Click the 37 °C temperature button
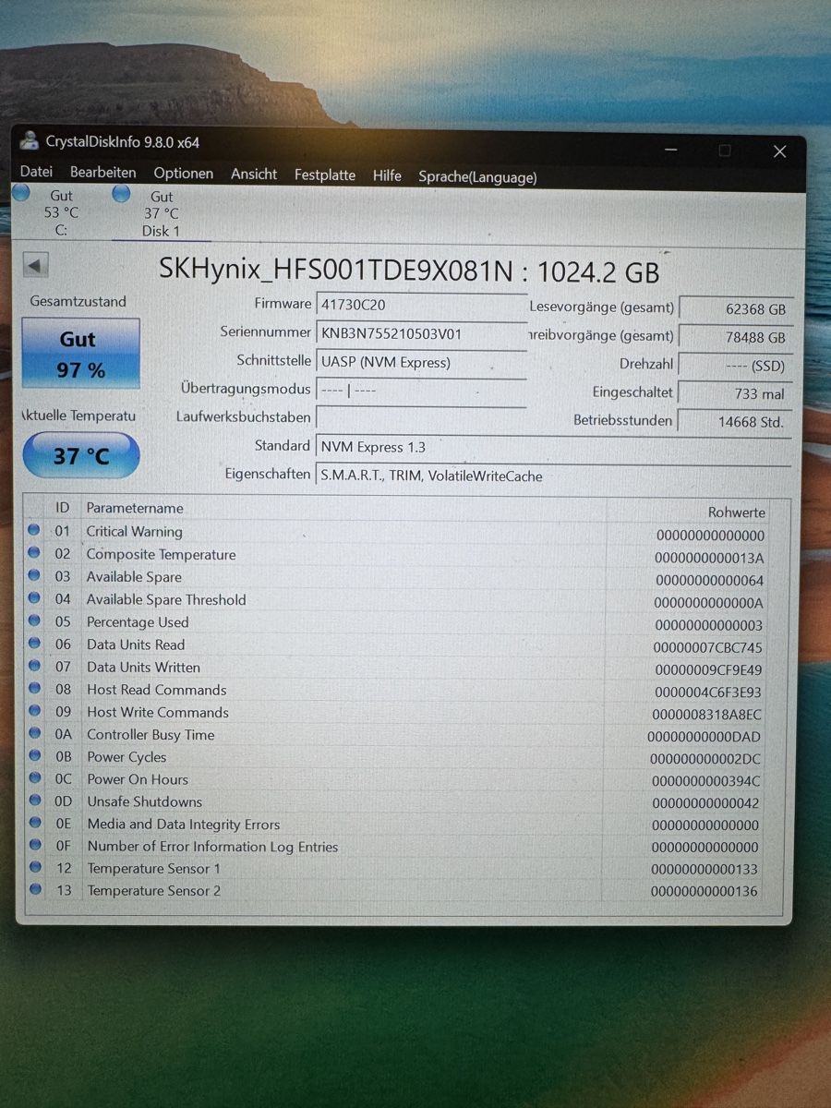 [81, 455]
